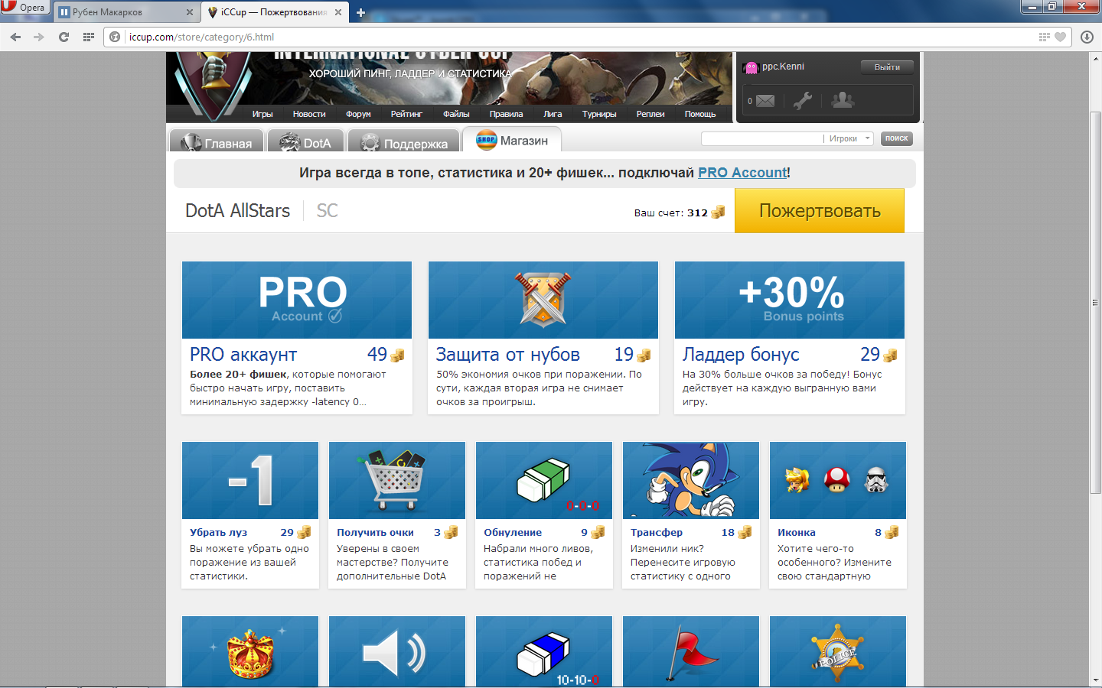Viewport: 1102px width, 688px height.
Task: Open the crown product tile
Action: (x=250, y=651)
